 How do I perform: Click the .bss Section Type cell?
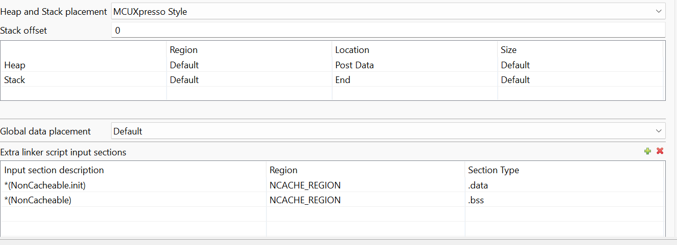coord(476,200)
